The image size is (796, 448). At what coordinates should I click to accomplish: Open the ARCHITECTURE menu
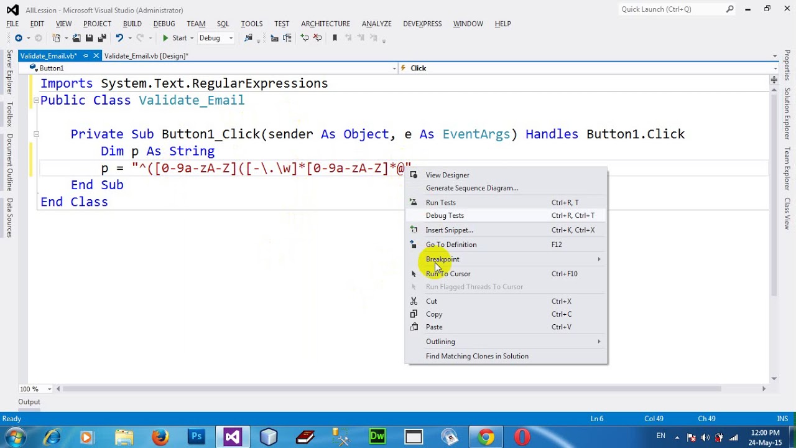coord(325,24)
